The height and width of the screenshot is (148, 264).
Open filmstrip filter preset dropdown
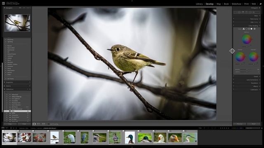pyautogui.click(x=252, y=128)
